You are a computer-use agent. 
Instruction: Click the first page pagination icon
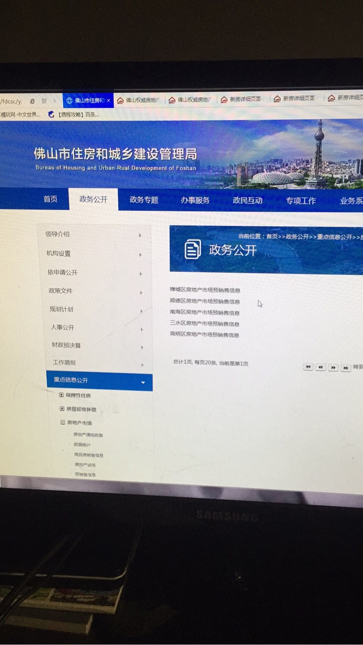[308, 367]
